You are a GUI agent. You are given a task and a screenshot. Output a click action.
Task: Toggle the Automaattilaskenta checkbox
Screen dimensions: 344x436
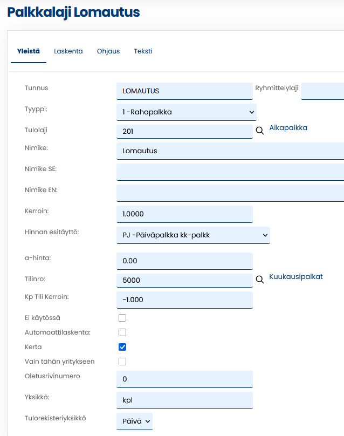pos(122,332)
